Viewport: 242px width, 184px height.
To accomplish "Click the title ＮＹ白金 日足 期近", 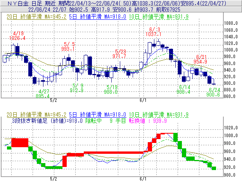I will pos(37,3).
